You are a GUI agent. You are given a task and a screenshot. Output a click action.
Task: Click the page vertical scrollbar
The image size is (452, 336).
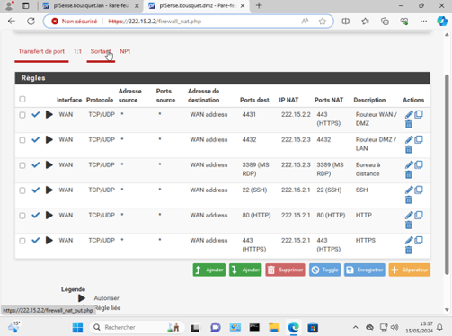coord(447,174)
